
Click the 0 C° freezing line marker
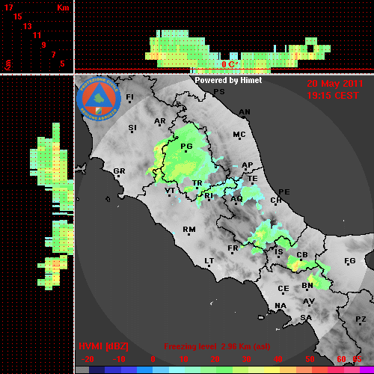tap(230, 64)
